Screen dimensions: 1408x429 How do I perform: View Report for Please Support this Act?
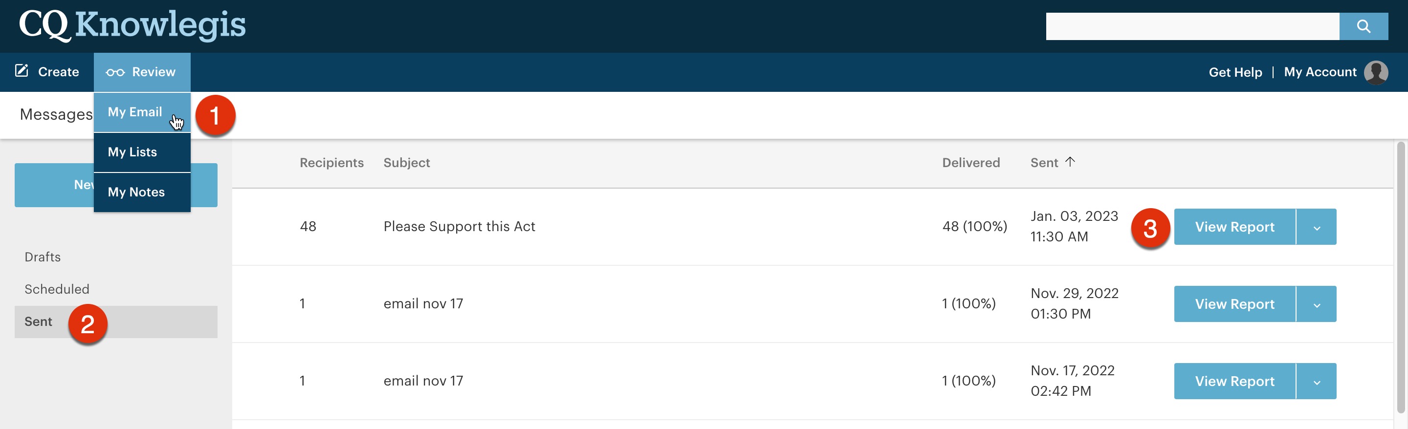coord(1234,227)
